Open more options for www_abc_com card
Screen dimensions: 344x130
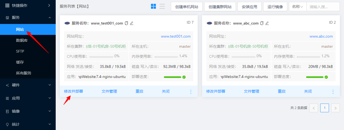(333, 92)
